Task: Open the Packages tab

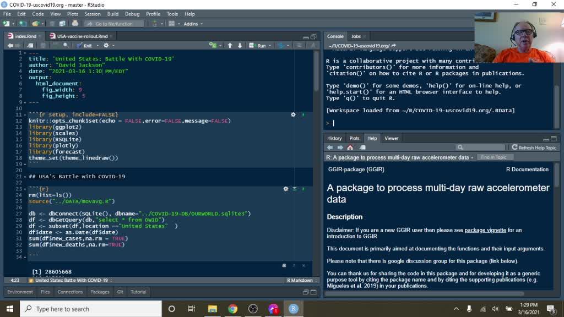Action: click(100, 292)
